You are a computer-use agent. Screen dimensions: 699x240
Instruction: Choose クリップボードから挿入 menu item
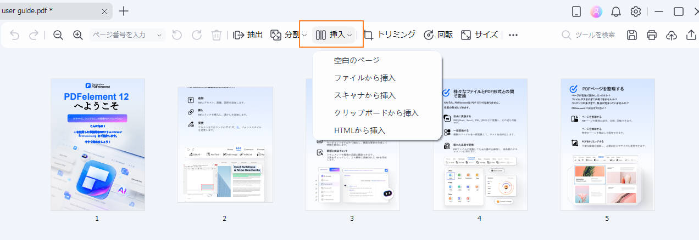coord(377,112)
